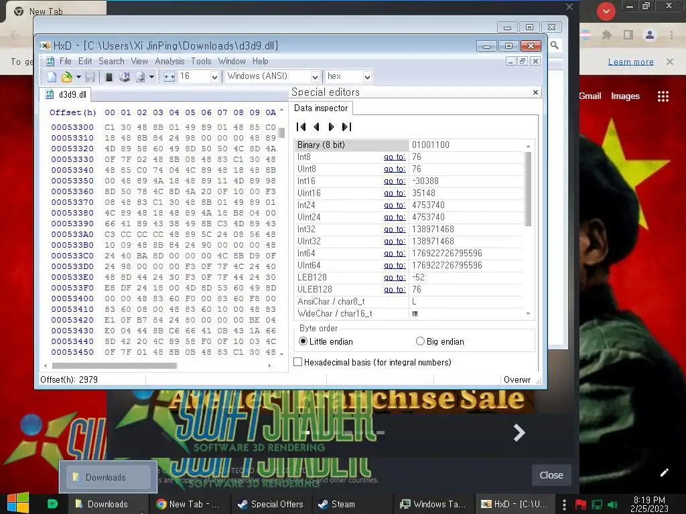This screenshot has width=686, height=514.
Task: Click the HxD document icon in menu bar
Action: [x=50, y=61]
